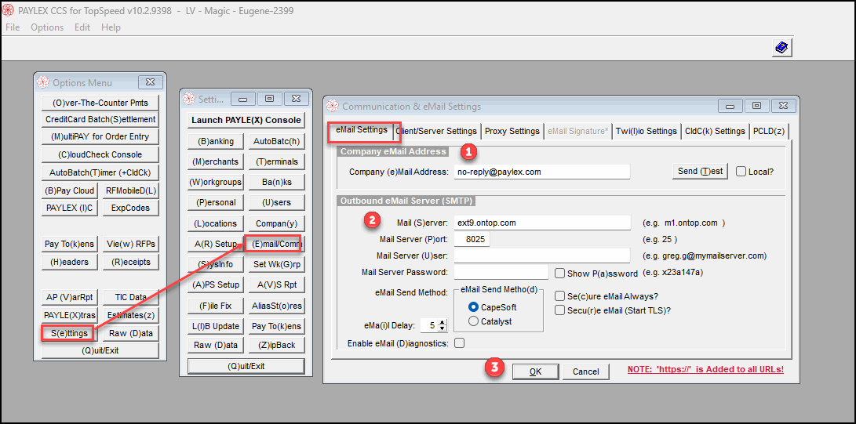
Task: Open (W)orkgroups settings
Action: pos(215,182)
